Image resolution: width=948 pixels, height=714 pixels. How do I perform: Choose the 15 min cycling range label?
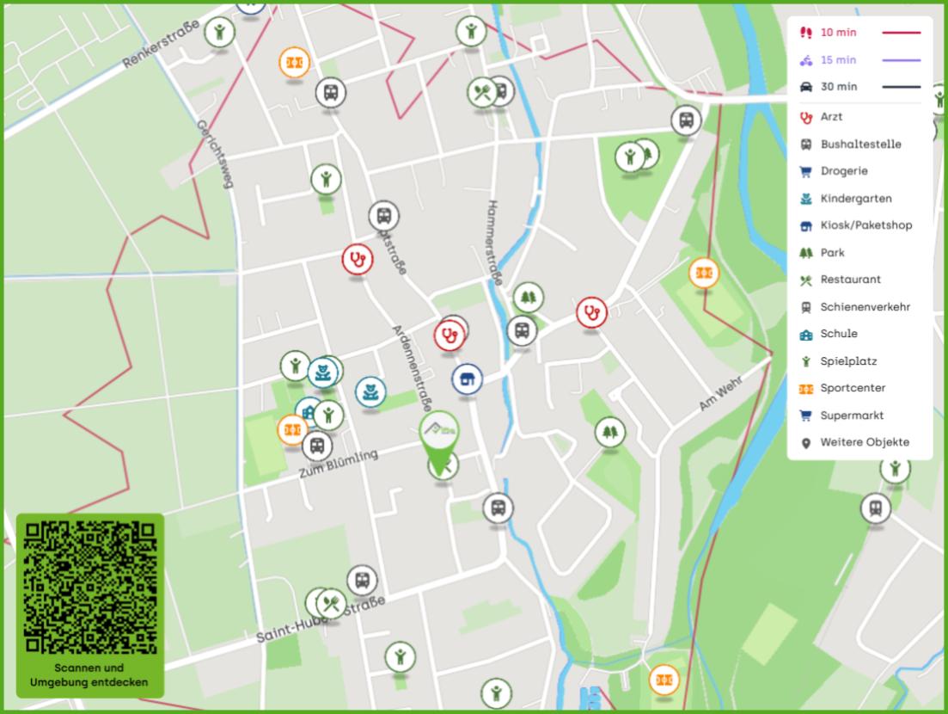(x=838, y=60)
